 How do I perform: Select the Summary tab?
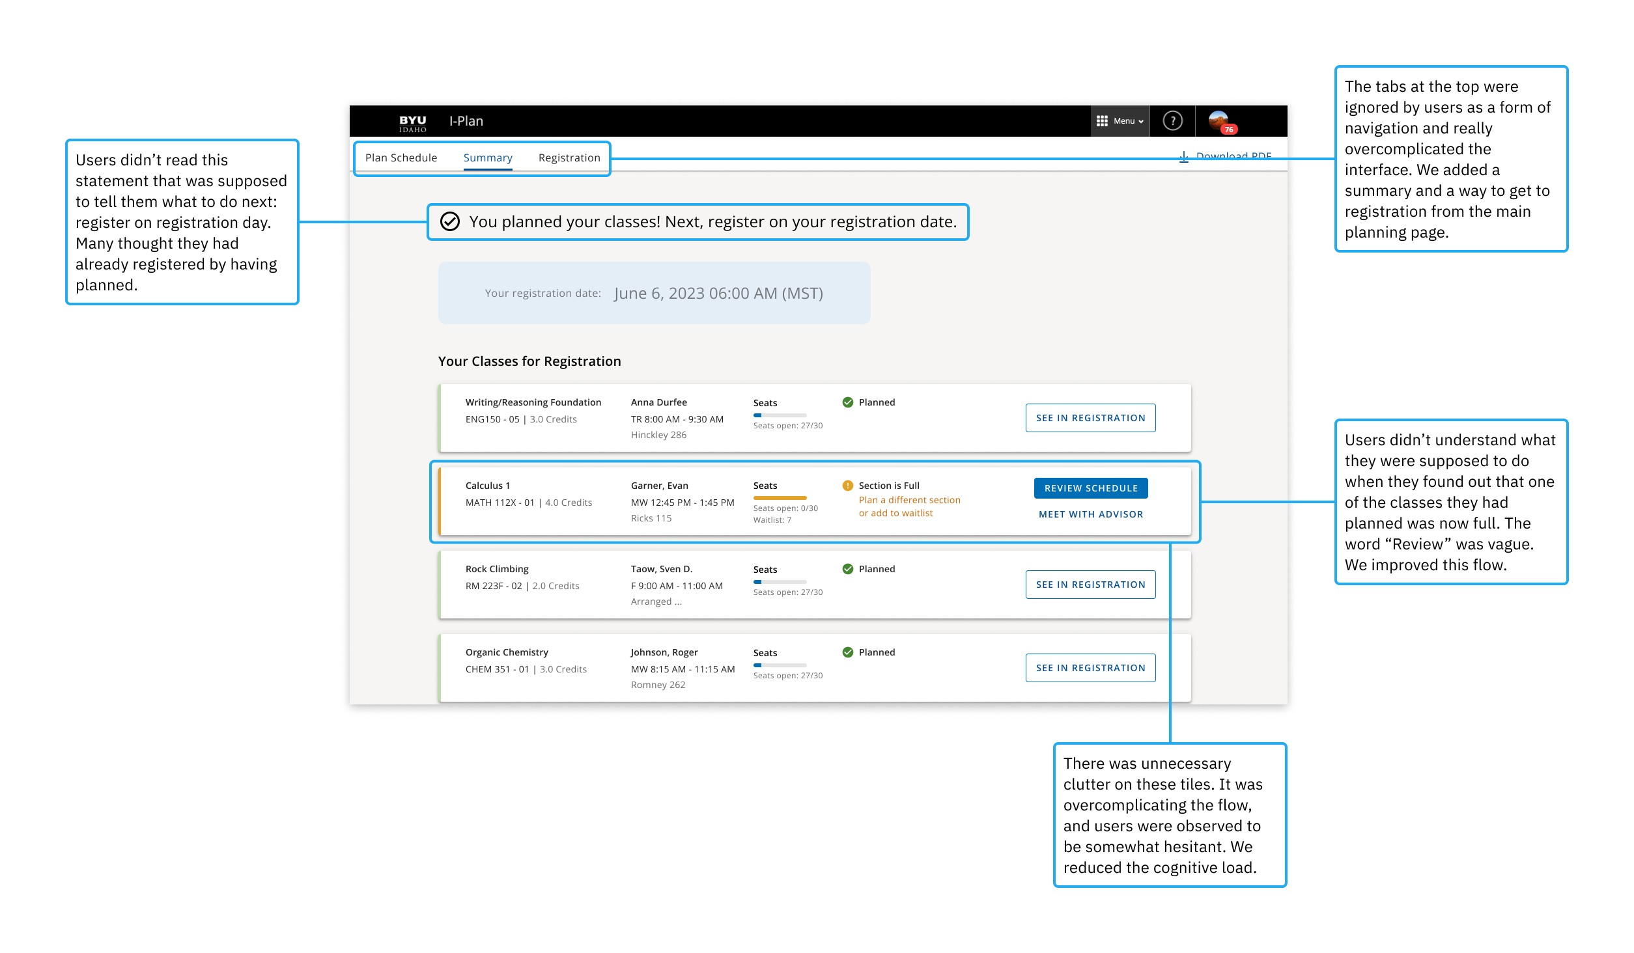pyautogui.click(x=487, y=158)
